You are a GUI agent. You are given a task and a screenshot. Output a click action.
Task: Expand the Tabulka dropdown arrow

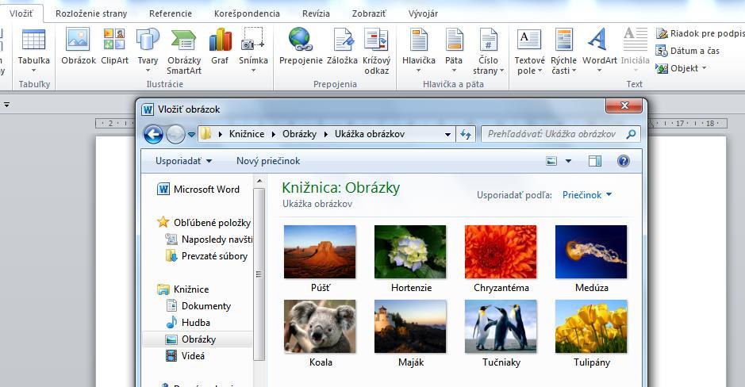point(34,71)
